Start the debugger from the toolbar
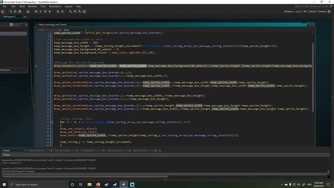 pyautogui.click(x=36, y=11)
